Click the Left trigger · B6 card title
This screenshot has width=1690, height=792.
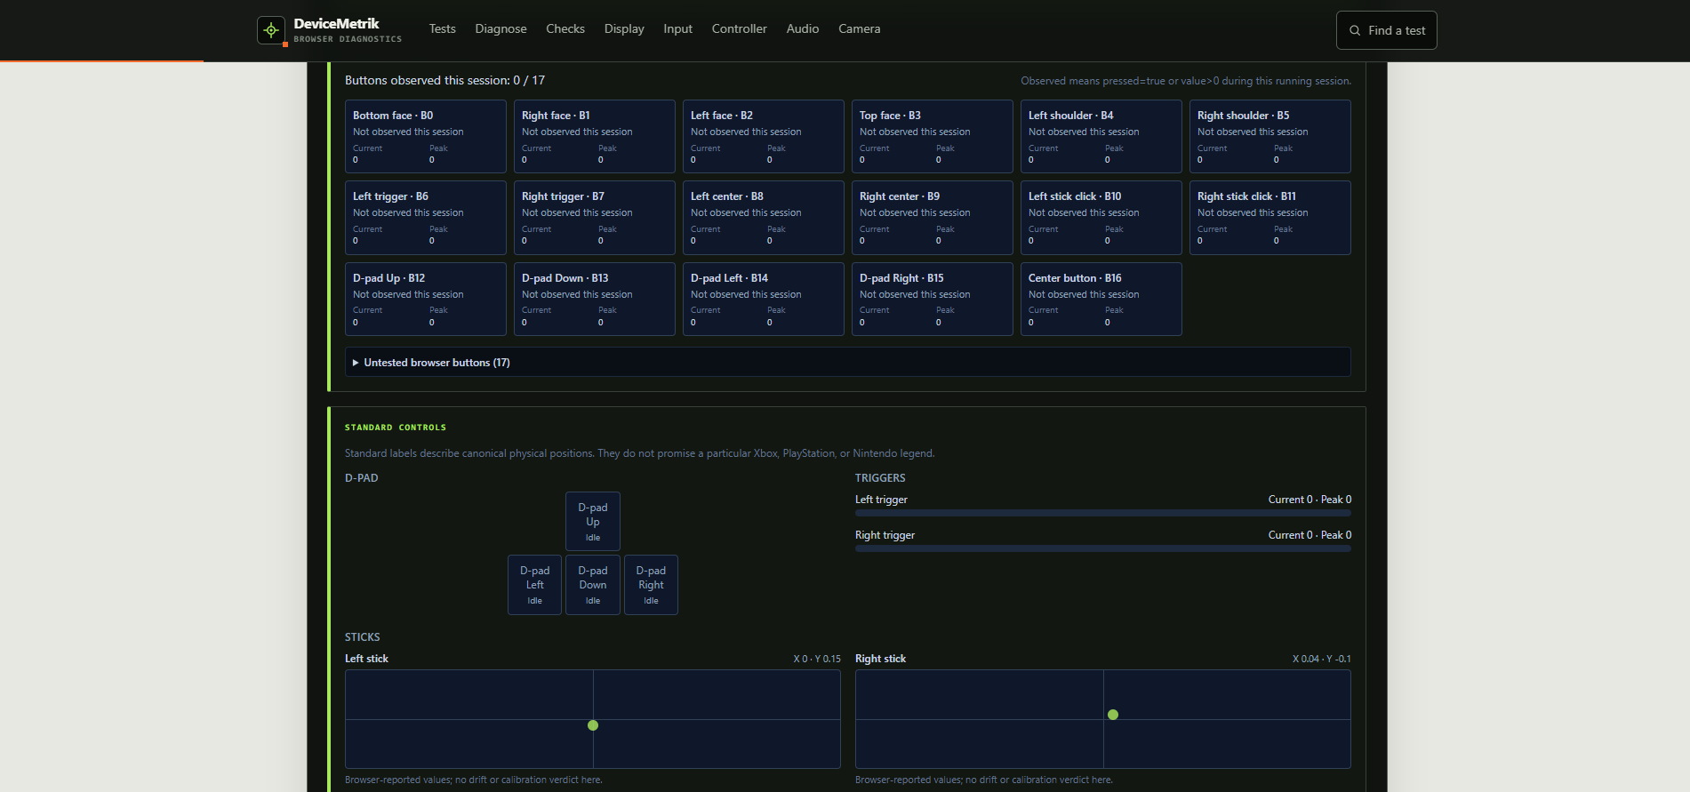(x=390, y=196)
